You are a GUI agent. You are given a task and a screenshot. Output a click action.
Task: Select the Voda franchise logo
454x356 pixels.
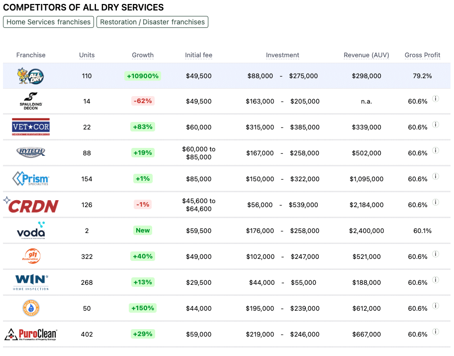(31, 231)
